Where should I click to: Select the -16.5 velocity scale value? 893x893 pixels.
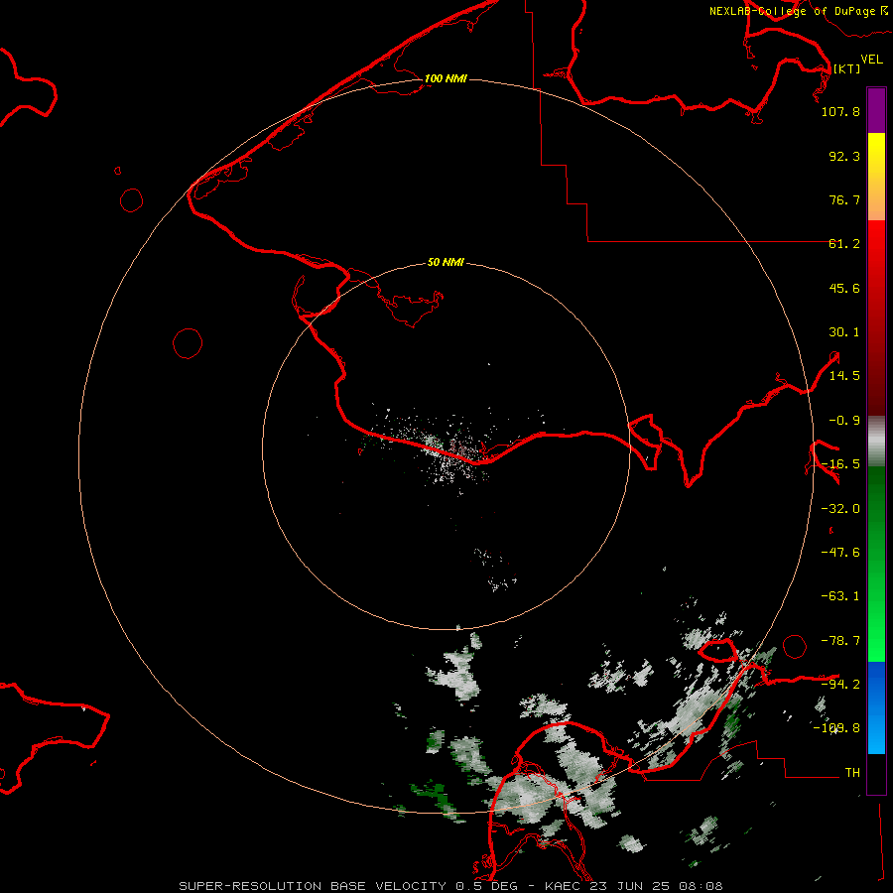840,464
